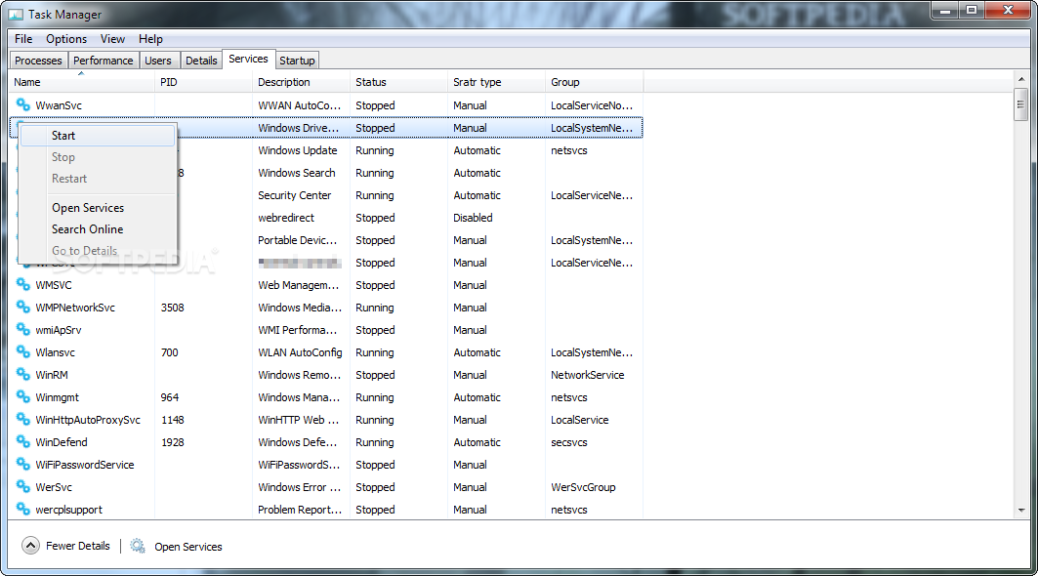The width and height of the screenshot is (1038, 576).
Task: Click the WMPNetworkSvc service name
Action: pyautogui.click(x=75, y=308)
